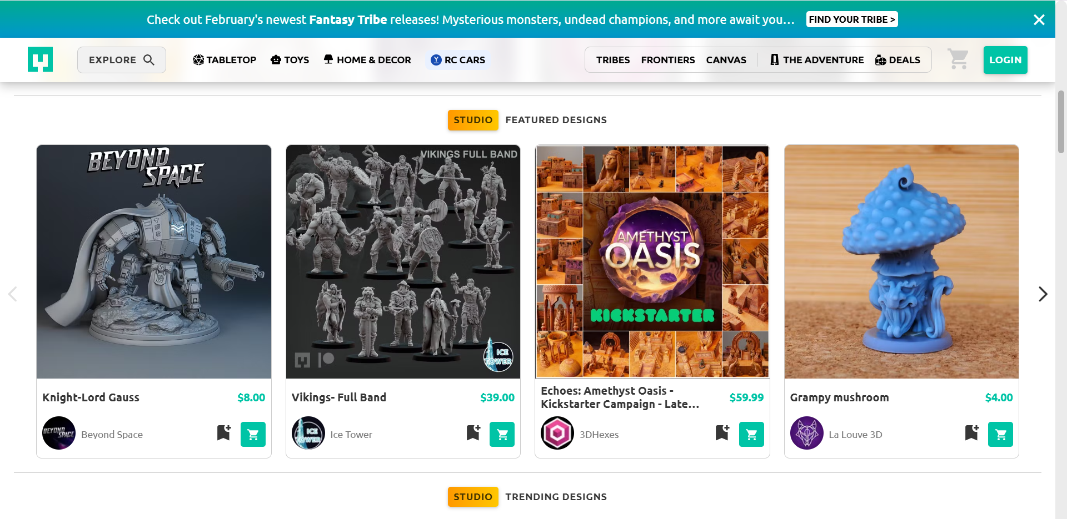The image size is (1067, 519).
Task: Open Ice Tower creator avatar
Action: 308,433
